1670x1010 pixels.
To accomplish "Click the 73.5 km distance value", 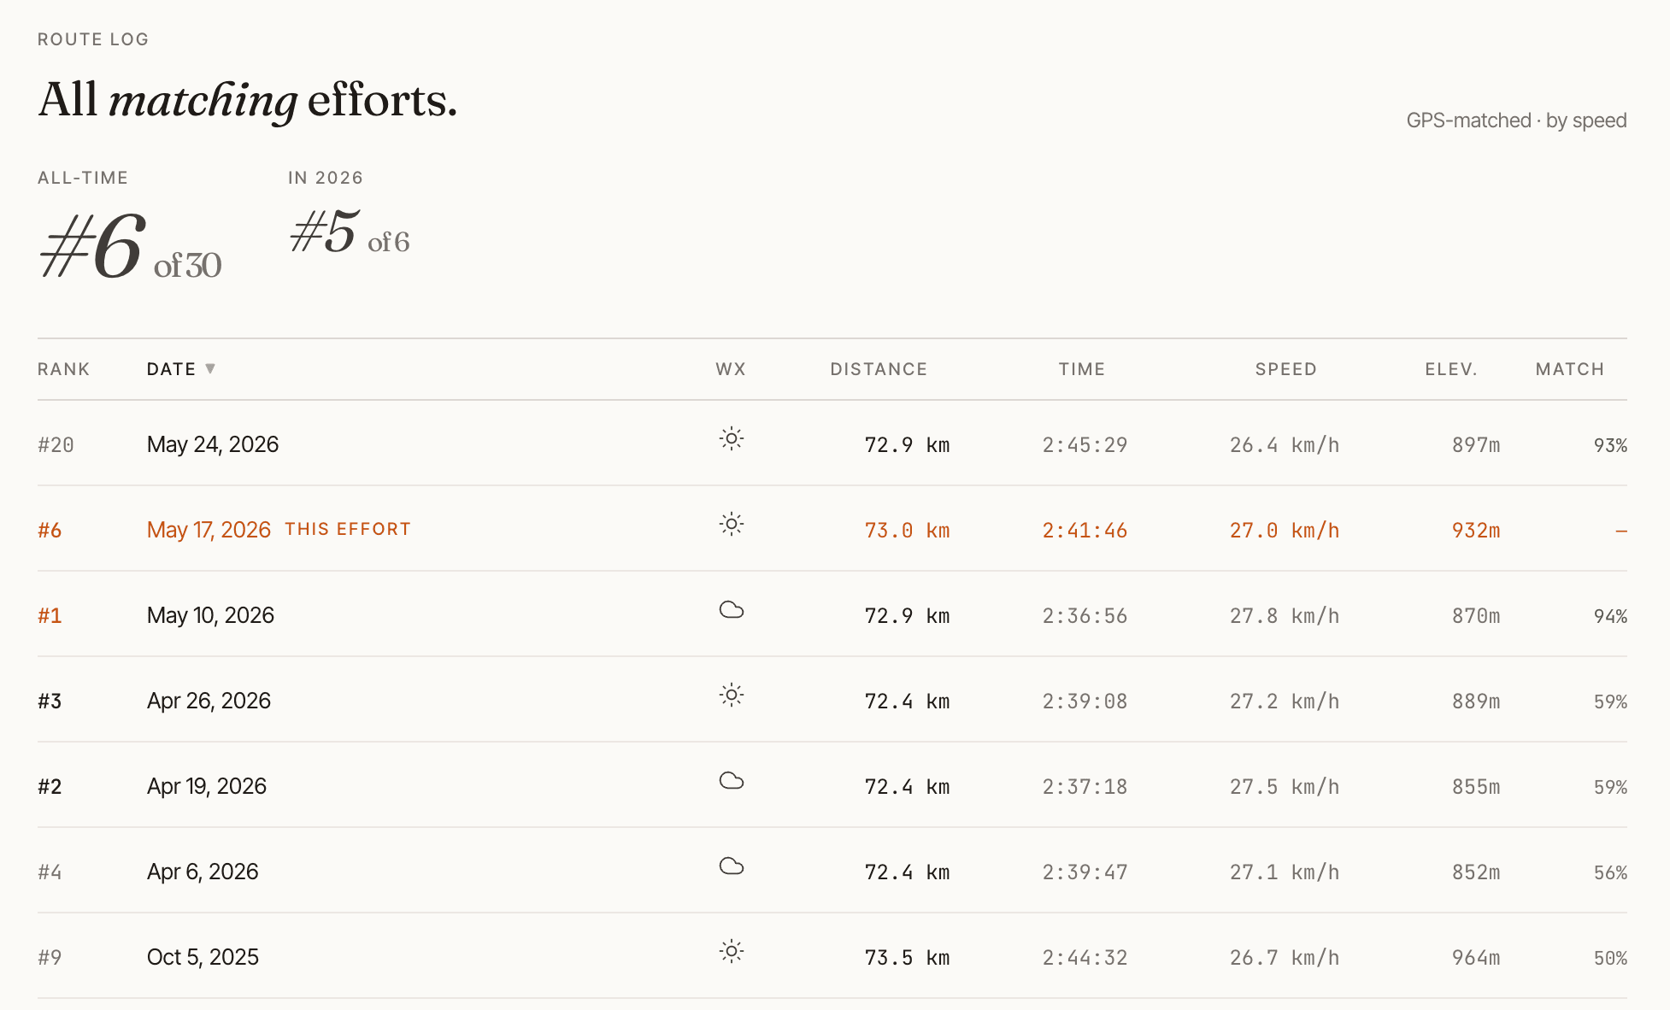I will point(907,958).
